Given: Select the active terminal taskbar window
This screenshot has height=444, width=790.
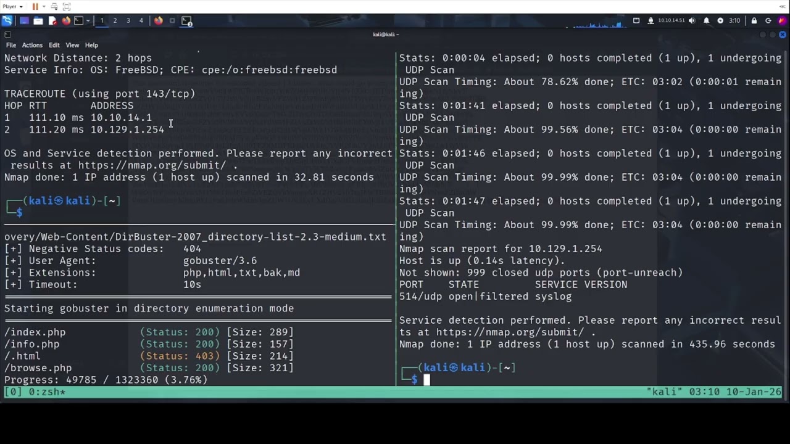Looking at the screenshot, I should pyautogui.click(x=187, y=20).
